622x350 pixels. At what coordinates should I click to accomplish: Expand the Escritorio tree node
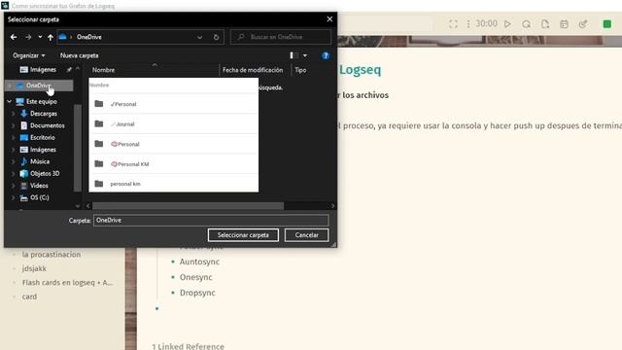click(13, 138)
